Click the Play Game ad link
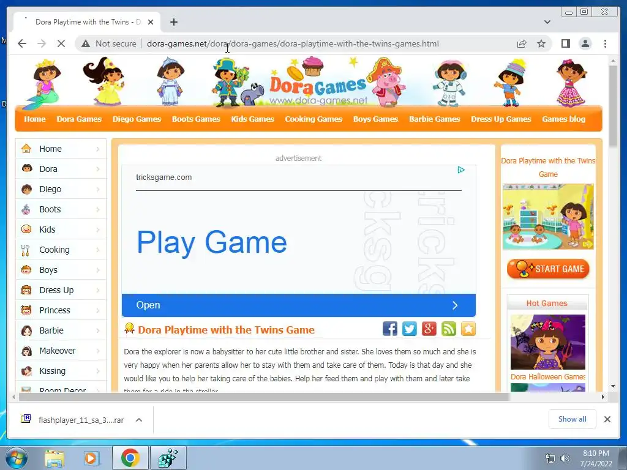This screenshot has height=470, width=627. [x=212, y=242]
